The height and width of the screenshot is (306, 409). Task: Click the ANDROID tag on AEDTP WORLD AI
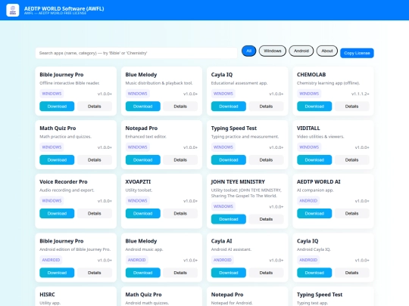tap(308, 201)
